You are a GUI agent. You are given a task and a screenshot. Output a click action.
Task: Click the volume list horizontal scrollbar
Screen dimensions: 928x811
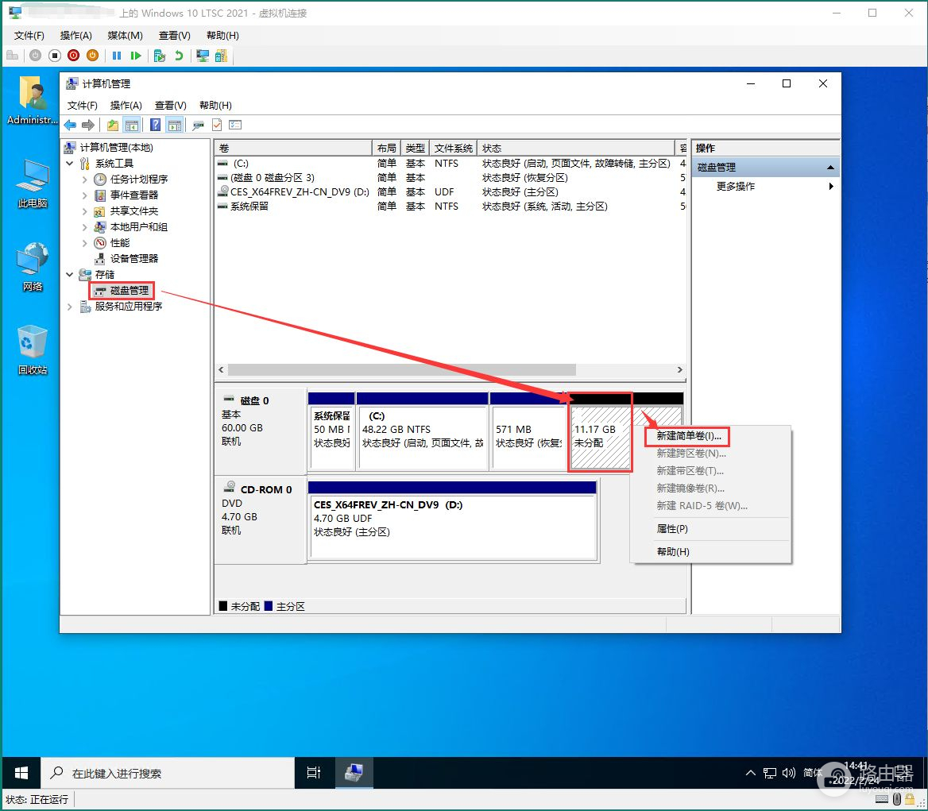[x=400, y=370]
